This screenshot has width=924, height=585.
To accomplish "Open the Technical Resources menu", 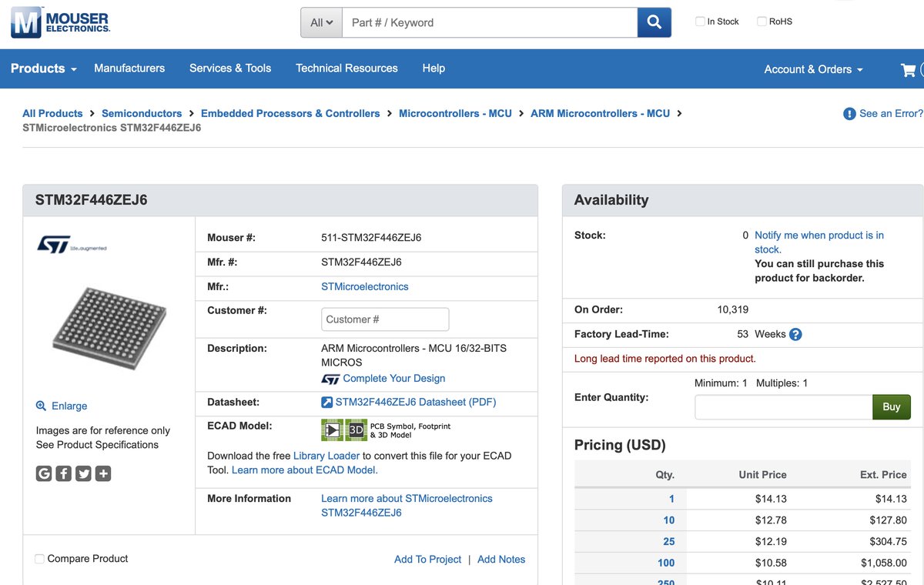I will click(x=346, y=69).
